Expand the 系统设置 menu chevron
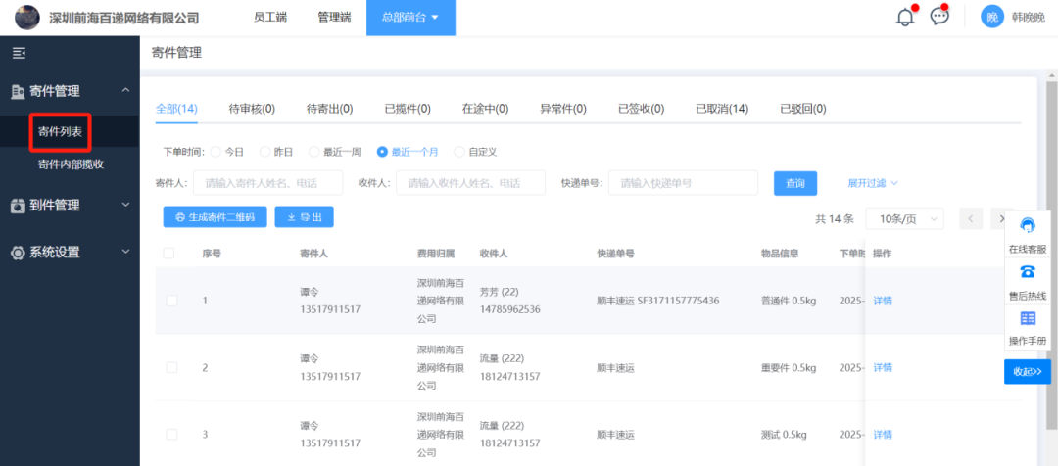This screenshot has width=1058, height=466. [x=125, y=252]
